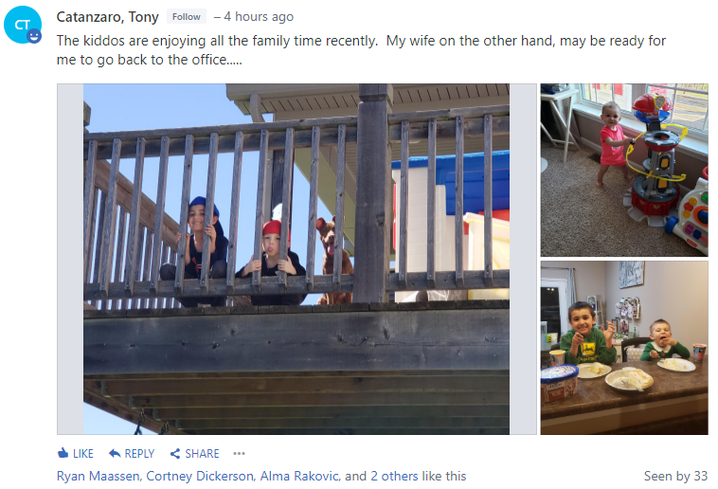Open the kids at table photo

pyautogui.click(x=624, y=348)
